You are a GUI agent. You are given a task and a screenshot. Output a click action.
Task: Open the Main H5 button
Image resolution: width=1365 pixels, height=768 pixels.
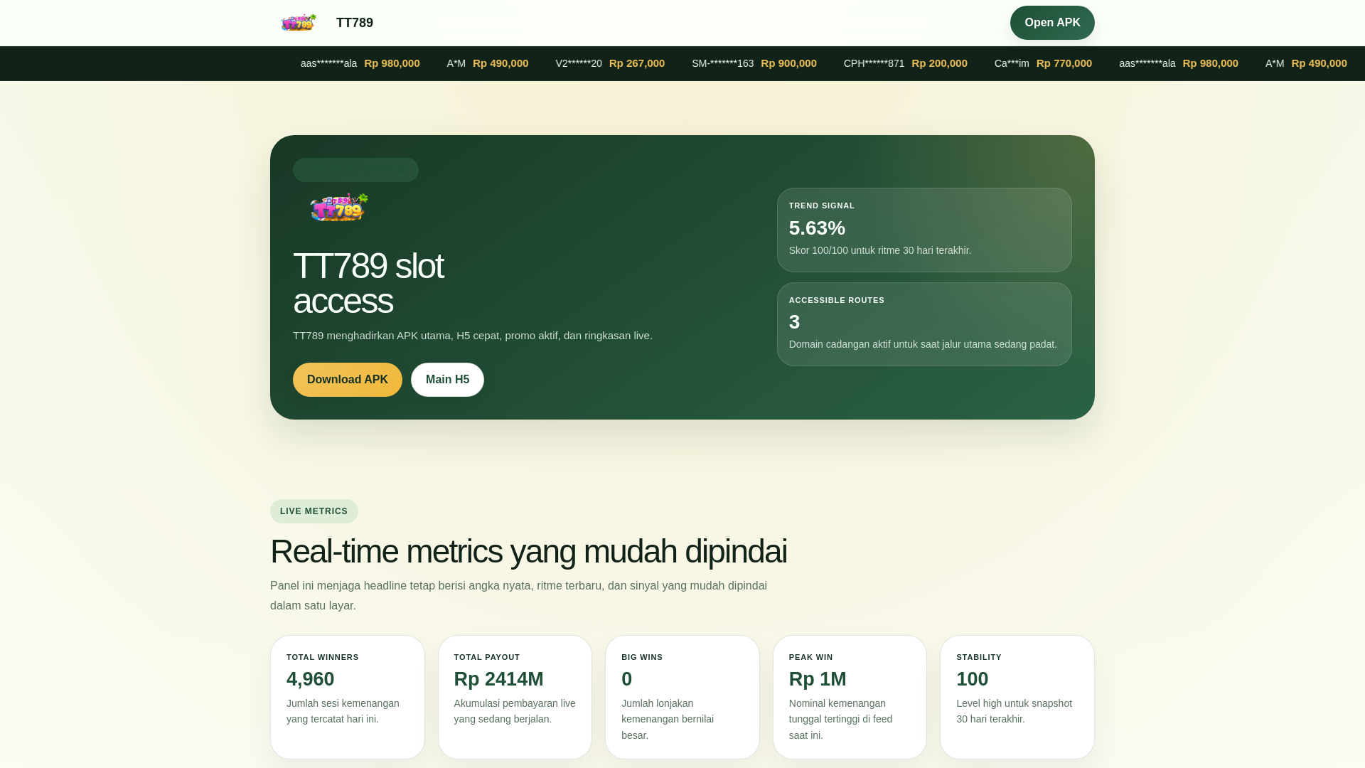[x=447, y=380]
